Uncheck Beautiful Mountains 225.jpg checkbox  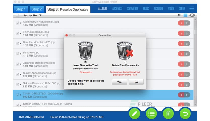(x=17, y=43)
